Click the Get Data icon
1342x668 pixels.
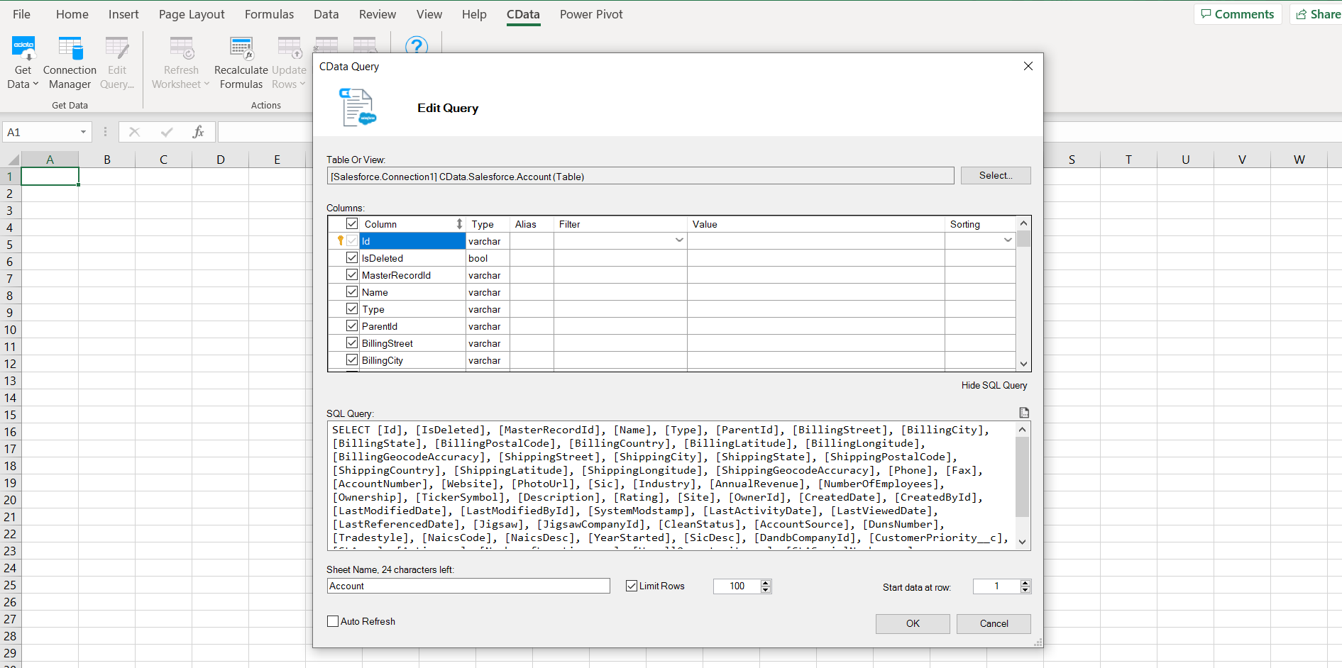coord(23,48)
